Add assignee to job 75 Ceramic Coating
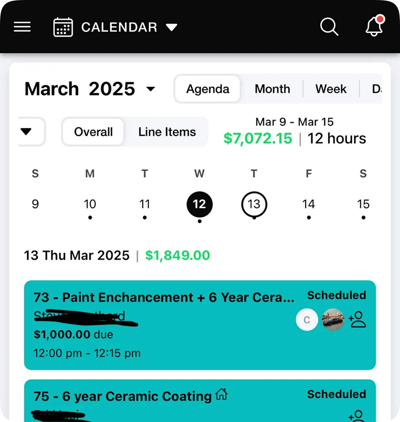The height and width of the screenshot is (422, 400). click(357, 416)
